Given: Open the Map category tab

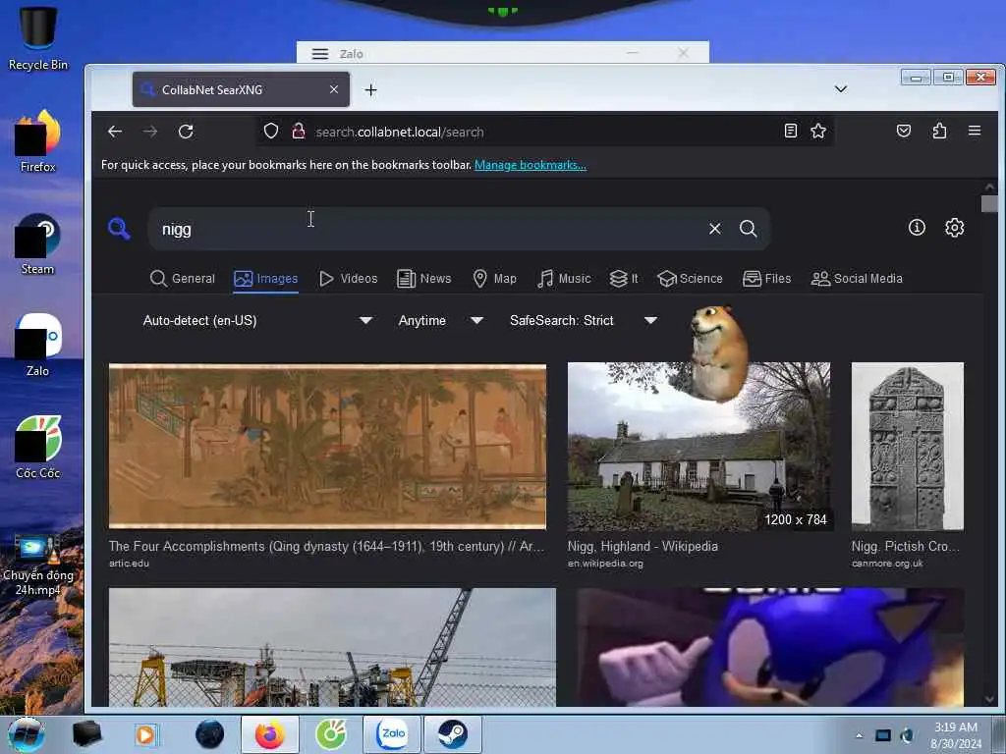Looking at the screenshot, I should pyautogui.click(x=495, y=278).
